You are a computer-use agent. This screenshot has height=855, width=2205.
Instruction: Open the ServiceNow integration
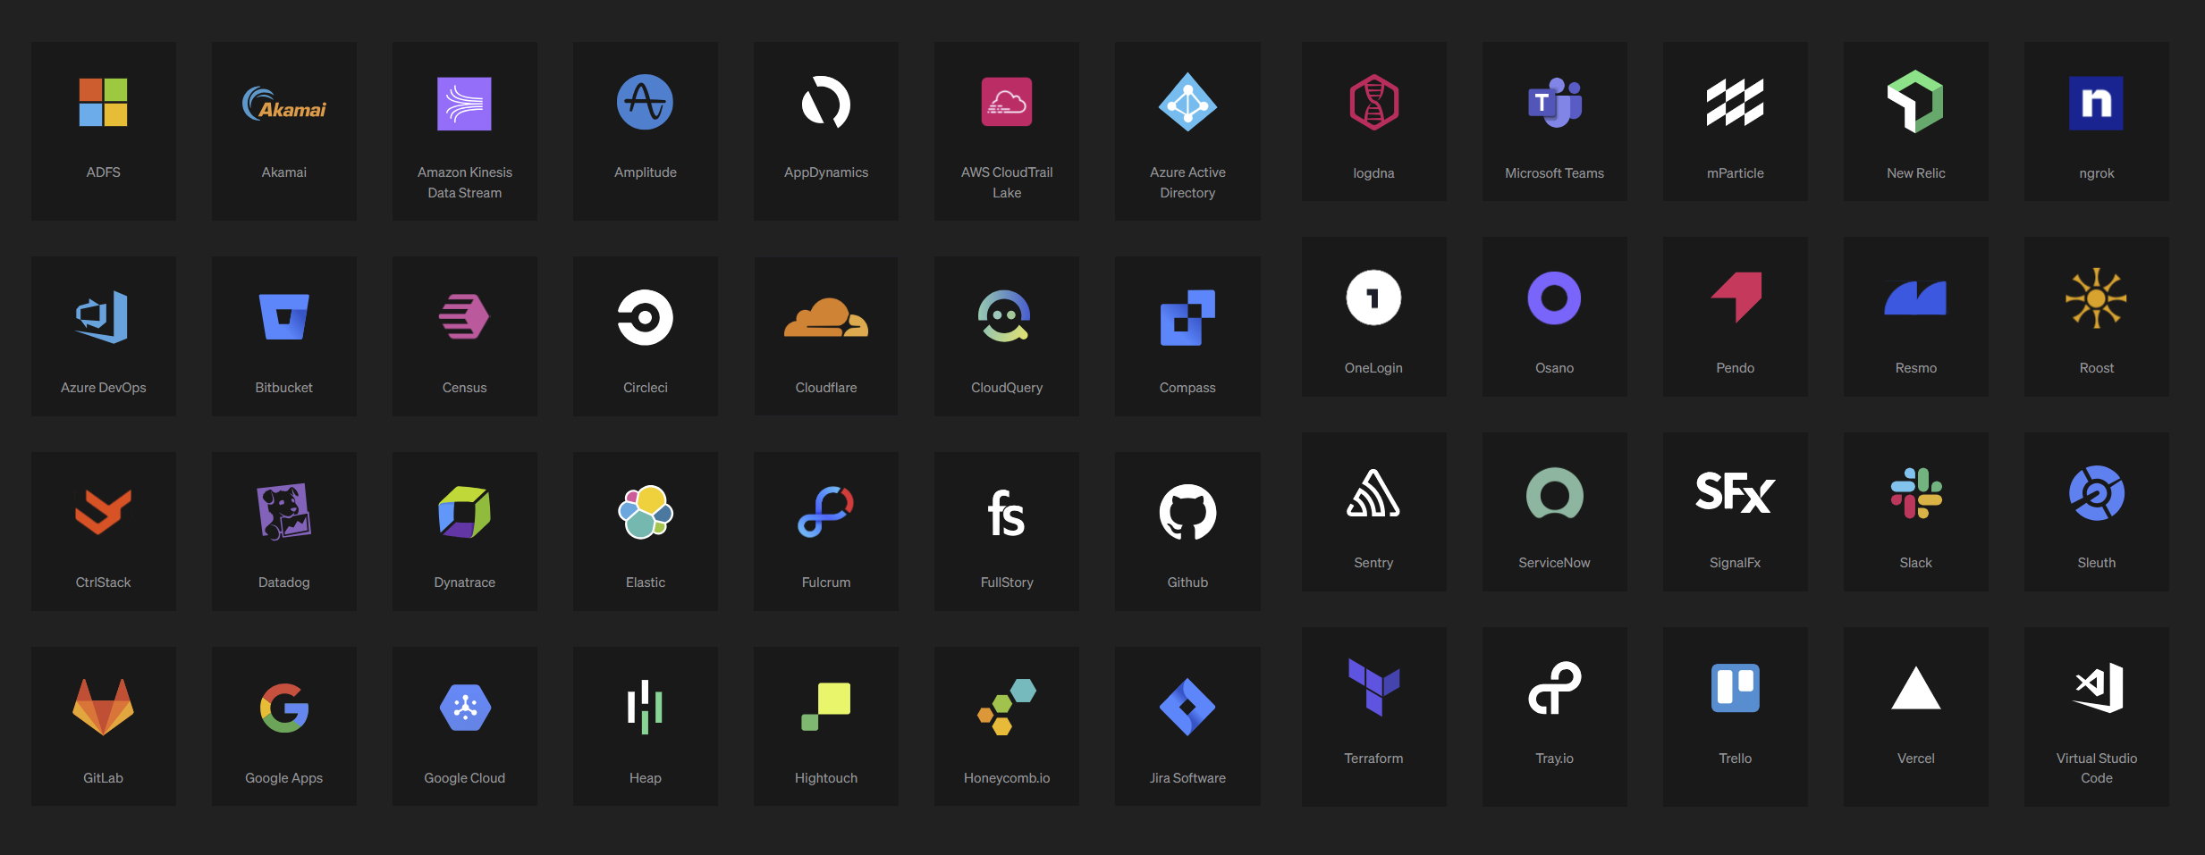click(x=1555, y=512)
